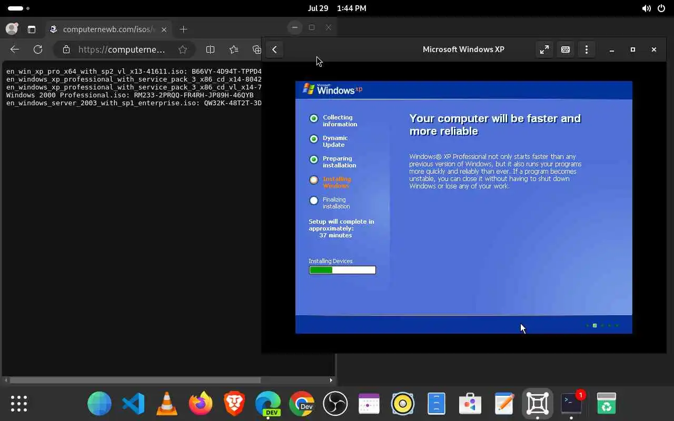Click the Windows XP logo
The width and height of the screenshot is (674, 421).
pyautogui.click(x=333, y=89)
